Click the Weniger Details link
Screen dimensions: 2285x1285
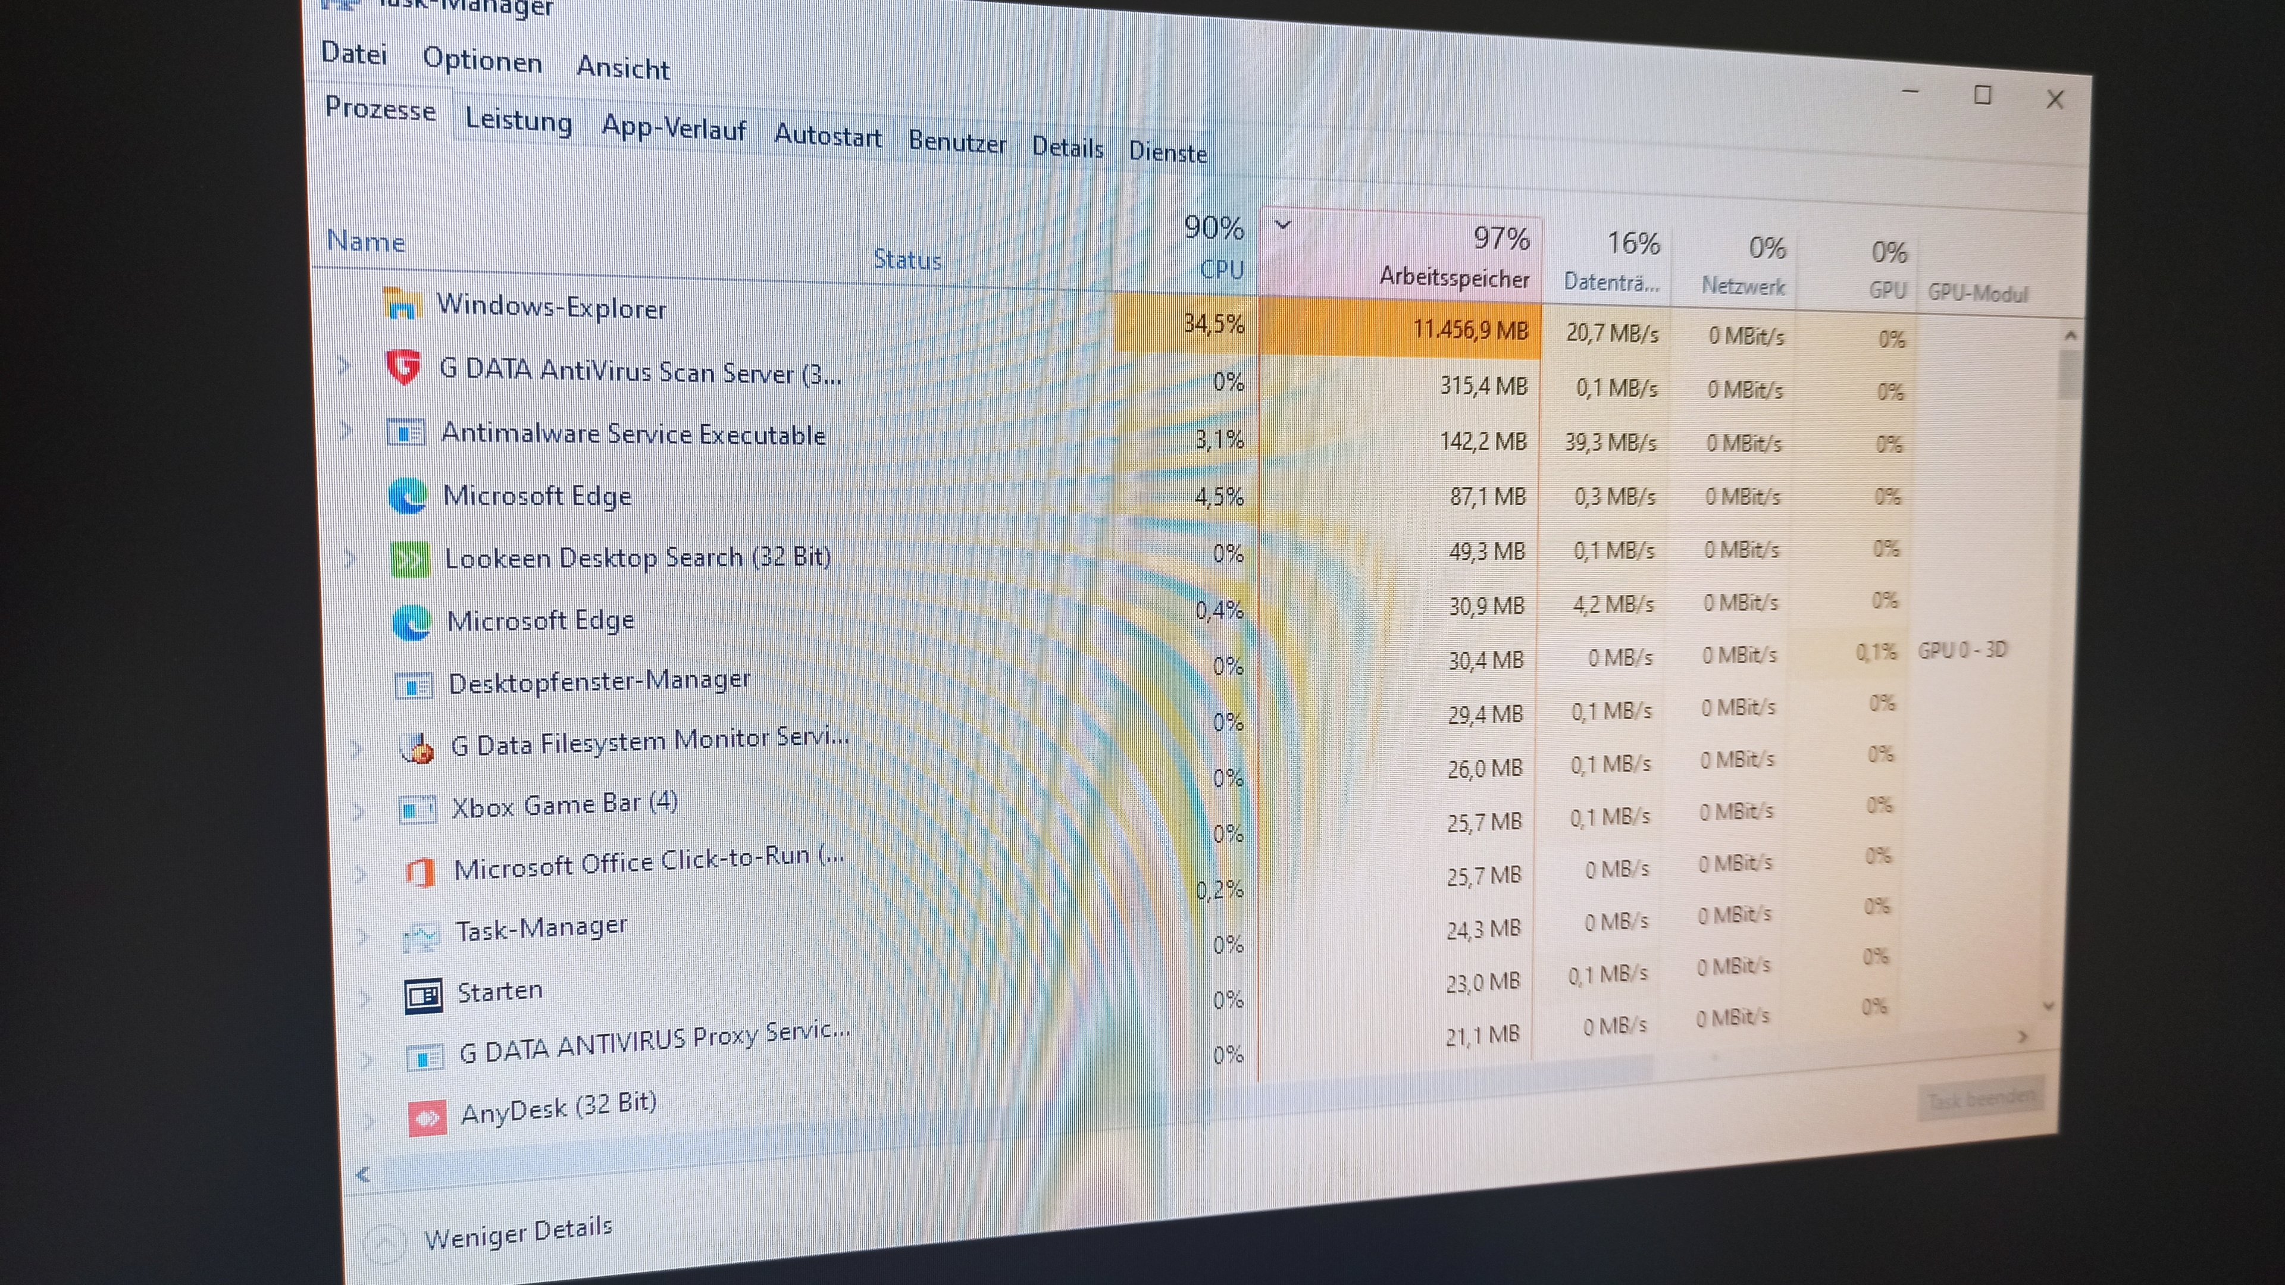518,1232
